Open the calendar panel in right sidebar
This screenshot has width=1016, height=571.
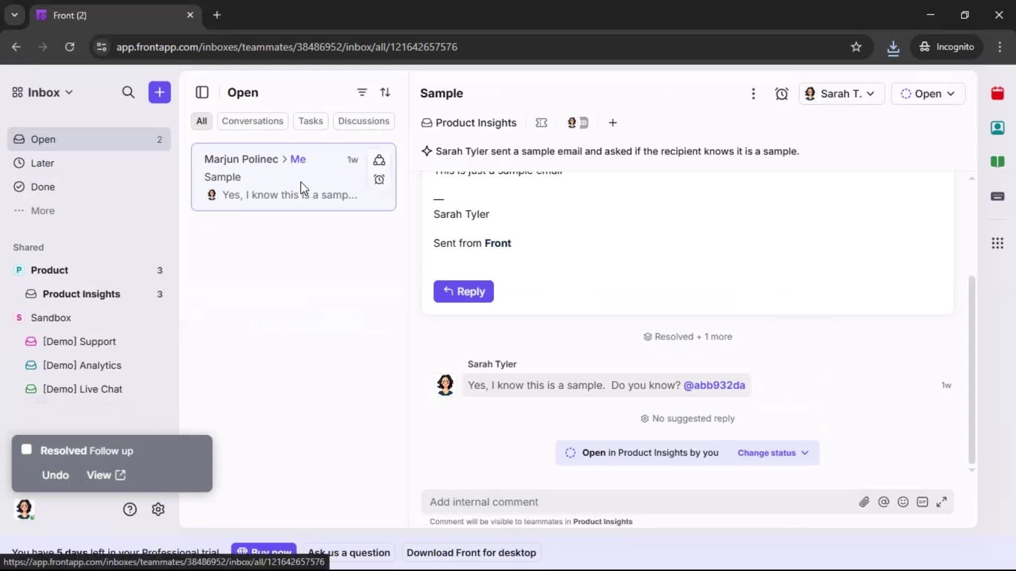998,94
